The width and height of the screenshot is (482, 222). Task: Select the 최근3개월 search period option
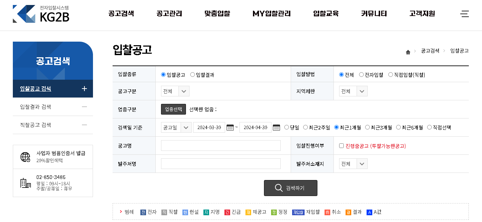pyautogui.click(x=367, y=127)
